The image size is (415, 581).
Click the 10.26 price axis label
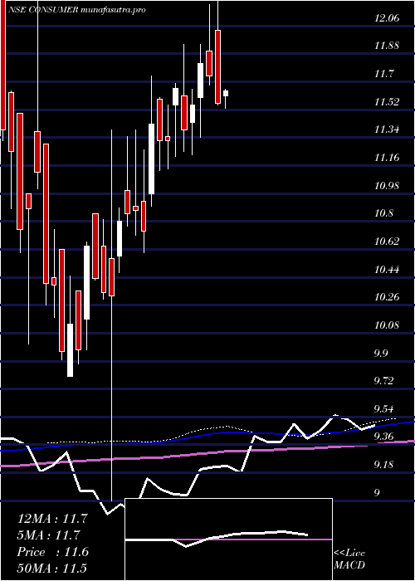(387, 297)
